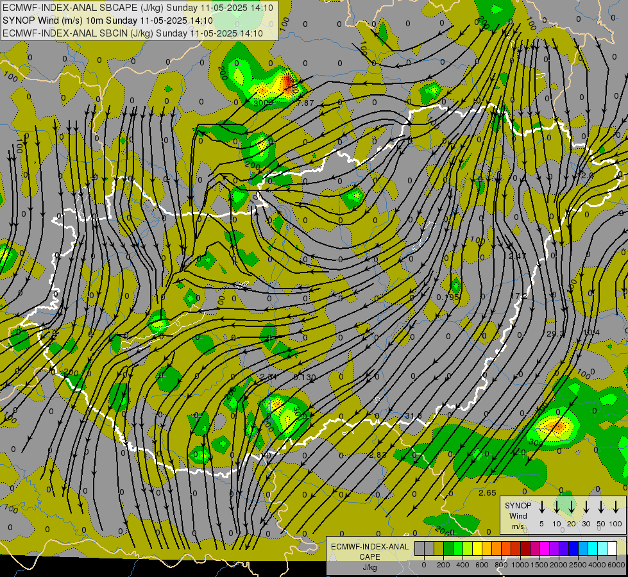628x577 pixels.
Task: Click the J/kg unit label in legend
Action: (369, 567)
